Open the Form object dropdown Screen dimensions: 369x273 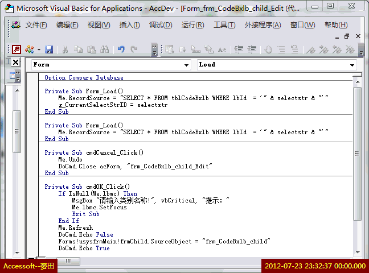pos(186,65)
